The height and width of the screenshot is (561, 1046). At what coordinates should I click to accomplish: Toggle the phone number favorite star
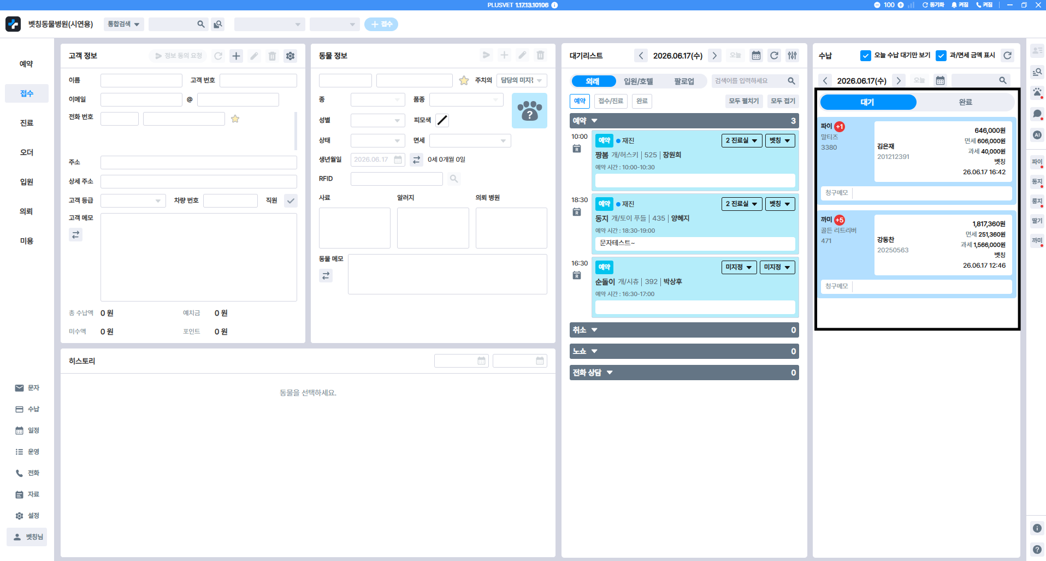tap(235, 119)
